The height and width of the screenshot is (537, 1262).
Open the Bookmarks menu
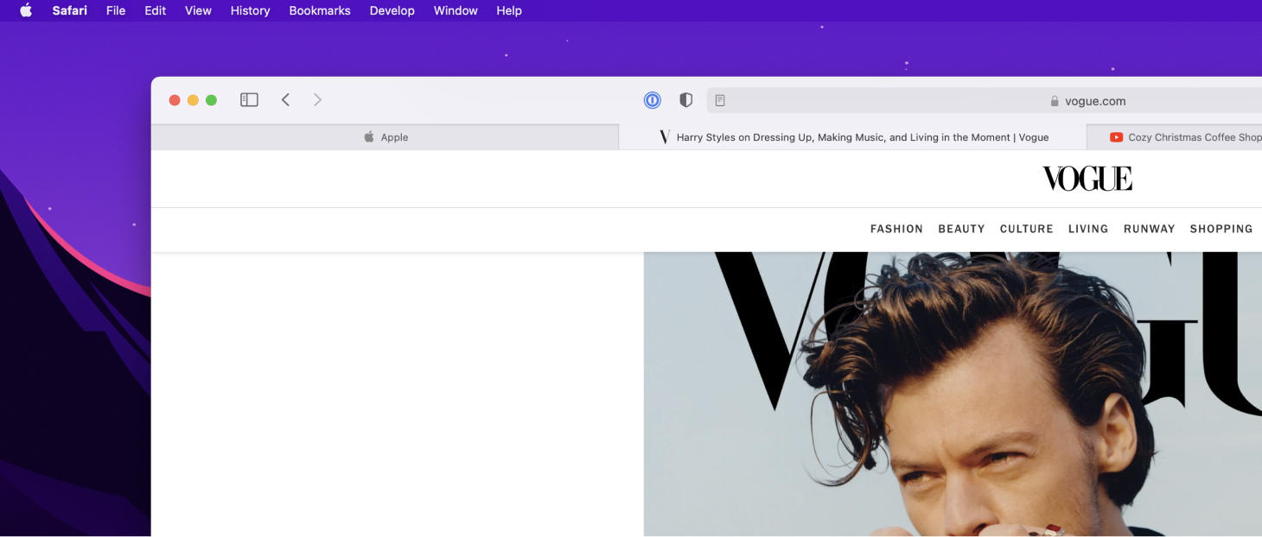coord(320,10)
